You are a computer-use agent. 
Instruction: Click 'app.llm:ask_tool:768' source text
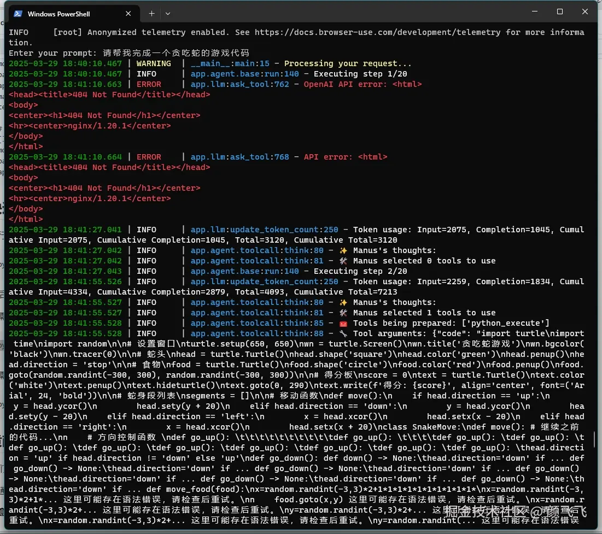tap(239, 157)
